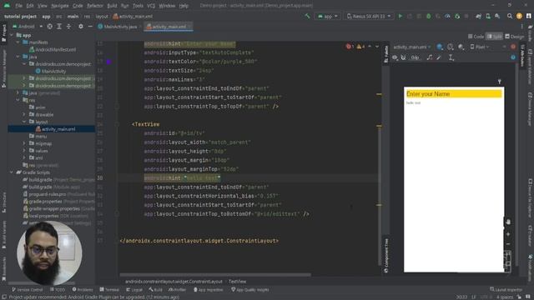534x300 pixels.
Task: Collapse the manifests folder
Action: pyautogui.click(x=18, y=42)
